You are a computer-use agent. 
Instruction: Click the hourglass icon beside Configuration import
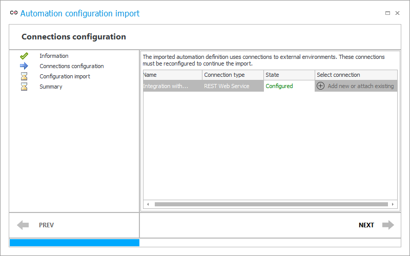(24, 76)
